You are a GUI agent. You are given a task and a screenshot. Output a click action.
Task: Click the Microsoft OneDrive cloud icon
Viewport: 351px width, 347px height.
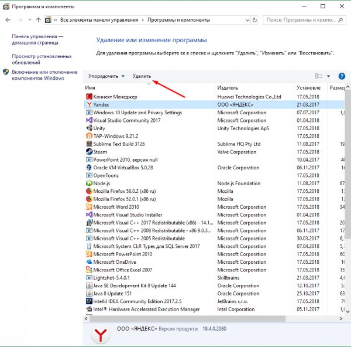point(89,262)
